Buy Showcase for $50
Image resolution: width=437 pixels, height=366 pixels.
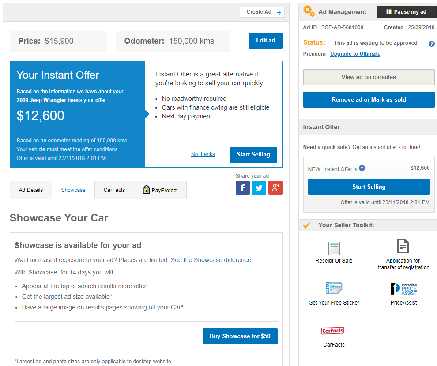point(240,336)
